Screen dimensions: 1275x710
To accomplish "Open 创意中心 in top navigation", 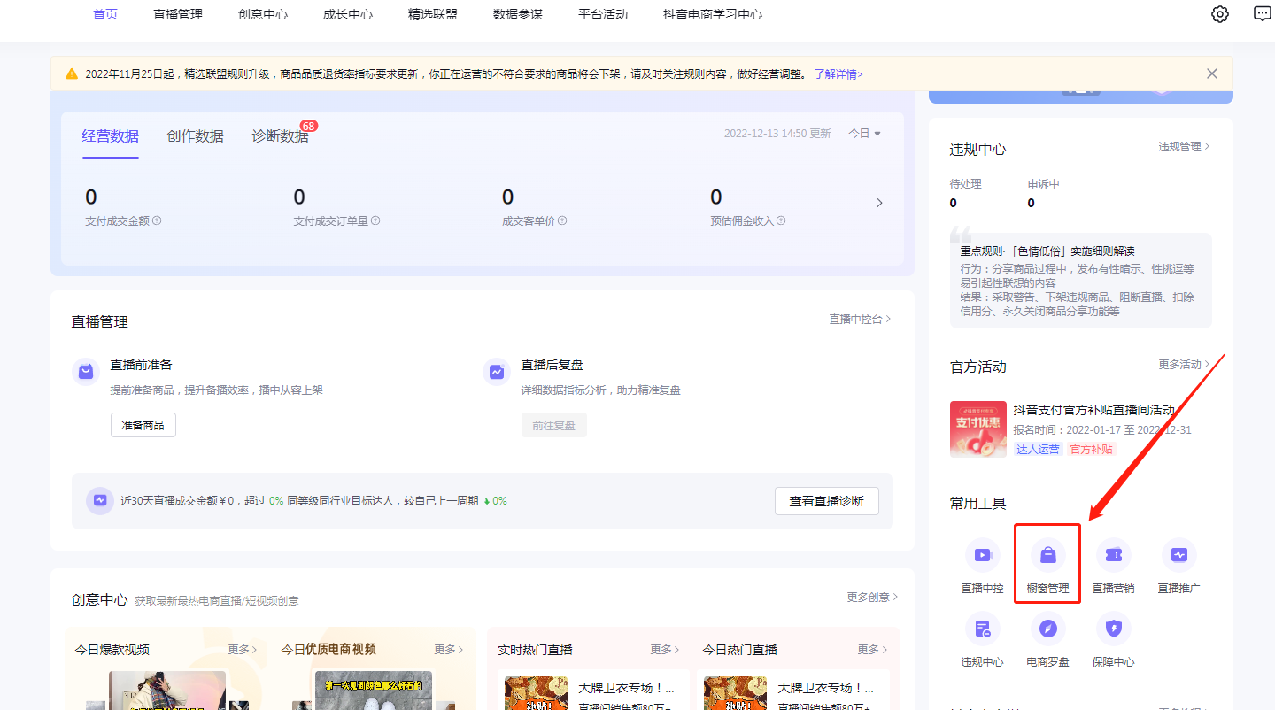I will pyautogui.click(x=263, y=14).
